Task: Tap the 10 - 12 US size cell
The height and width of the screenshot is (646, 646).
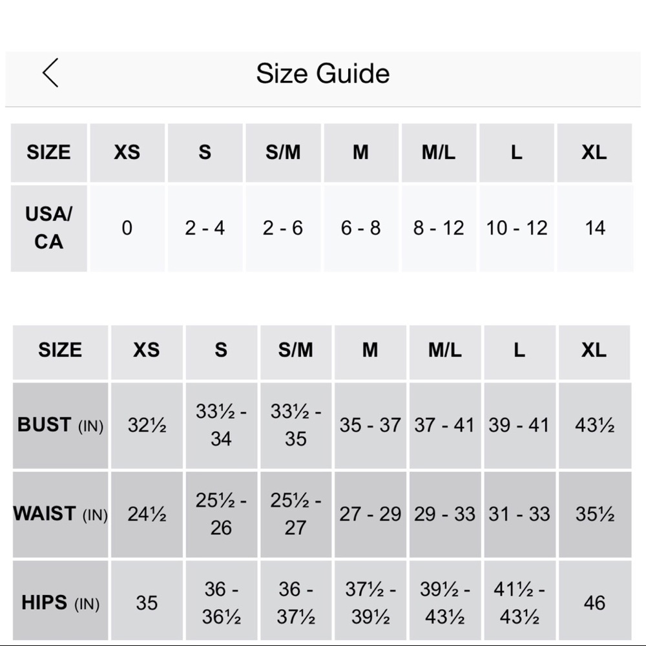Action: click(x=517, y=228)
